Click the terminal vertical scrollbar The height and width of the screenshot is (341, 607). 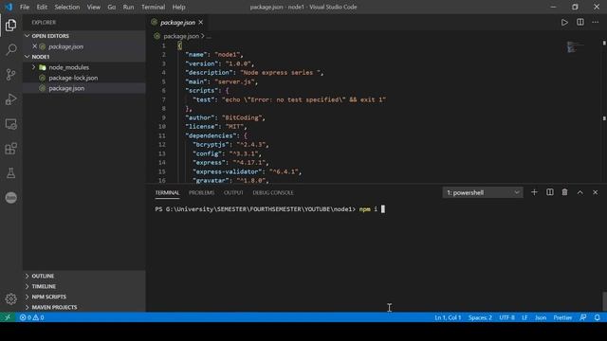(604, 301)
